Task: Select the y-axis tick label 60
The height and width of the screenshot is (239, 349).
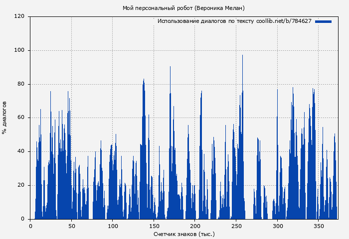Action: pos(21,118)
